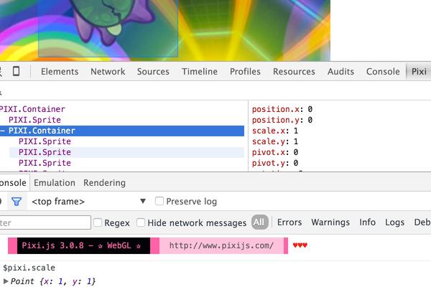Select the Pixi devtools tab
Image resolution: width=431 pixels, height=287 pixels.
coord(419,72)
